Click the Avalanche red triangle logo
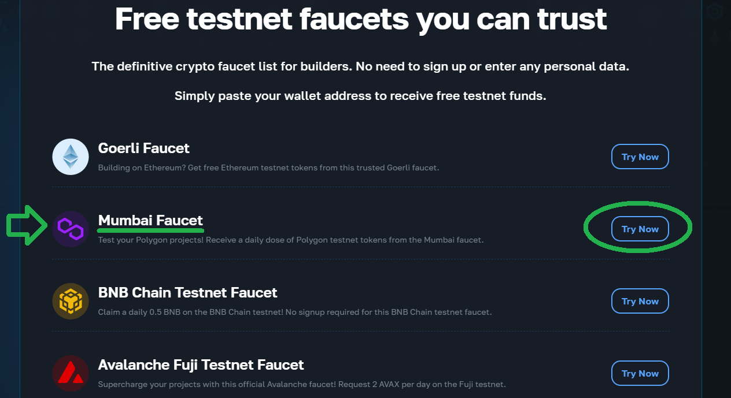 pyautogui.click(x=71, y=373)
